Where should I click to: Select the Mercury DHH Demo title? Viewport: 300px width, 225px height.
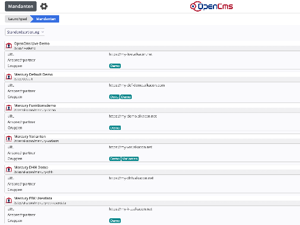tap(31, 167)
